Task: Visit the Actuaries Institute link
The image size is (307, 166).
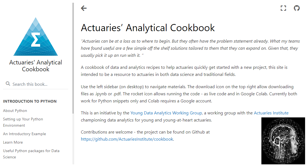Action: pyautogui.click(x=271, y=113)
